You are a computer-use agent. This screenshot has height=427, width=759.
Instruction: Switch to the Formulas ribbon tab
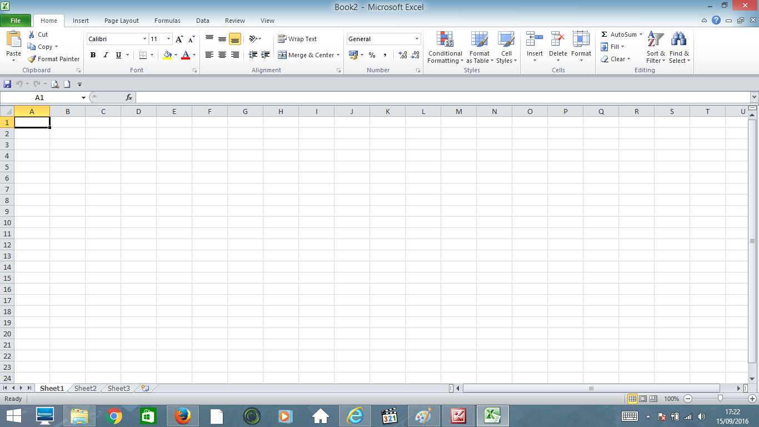click(167, 21)
